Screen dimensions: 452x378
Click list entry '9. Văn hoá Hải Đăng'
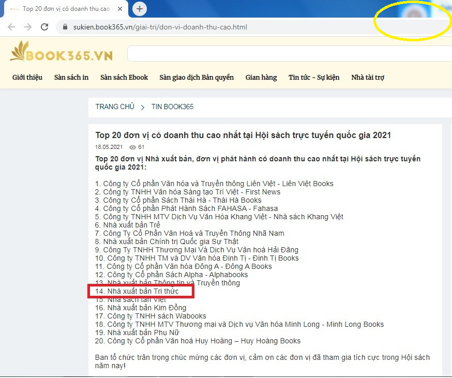(x=197, y=250)
